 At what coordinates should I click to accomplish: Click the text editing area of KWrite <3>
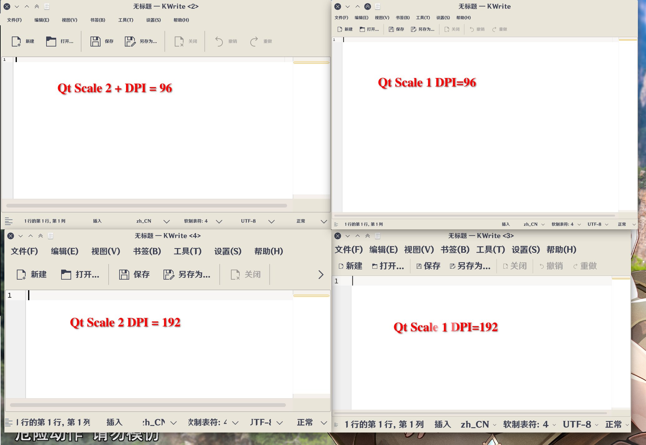click(x=481, y=343)
